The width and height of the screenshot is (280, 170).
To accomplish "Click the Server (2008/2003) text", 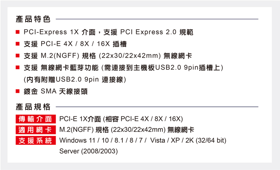I will pyautogui.click(x=88, y=152).
